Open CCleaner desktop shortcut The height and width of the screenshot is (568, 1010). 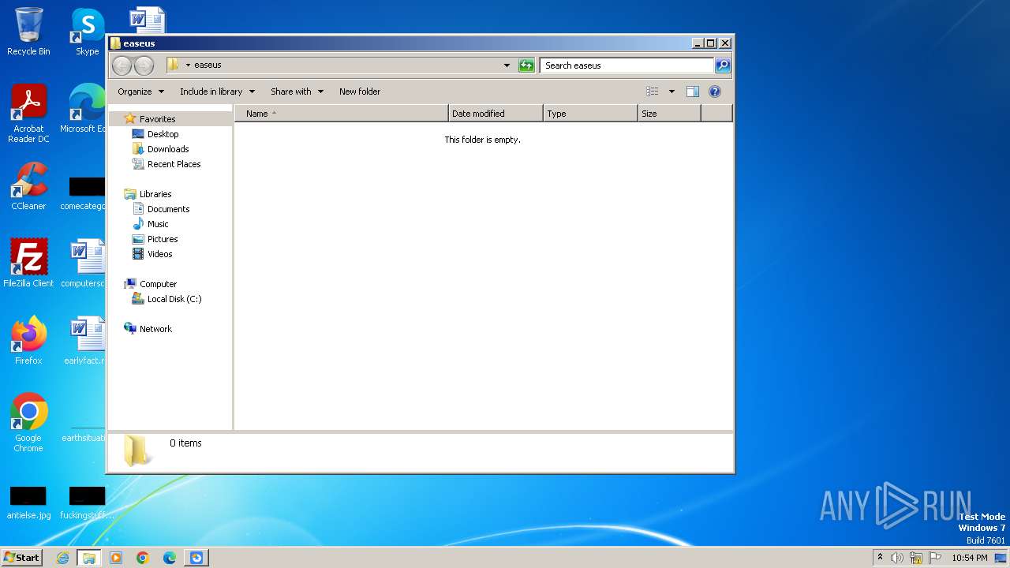28,186
